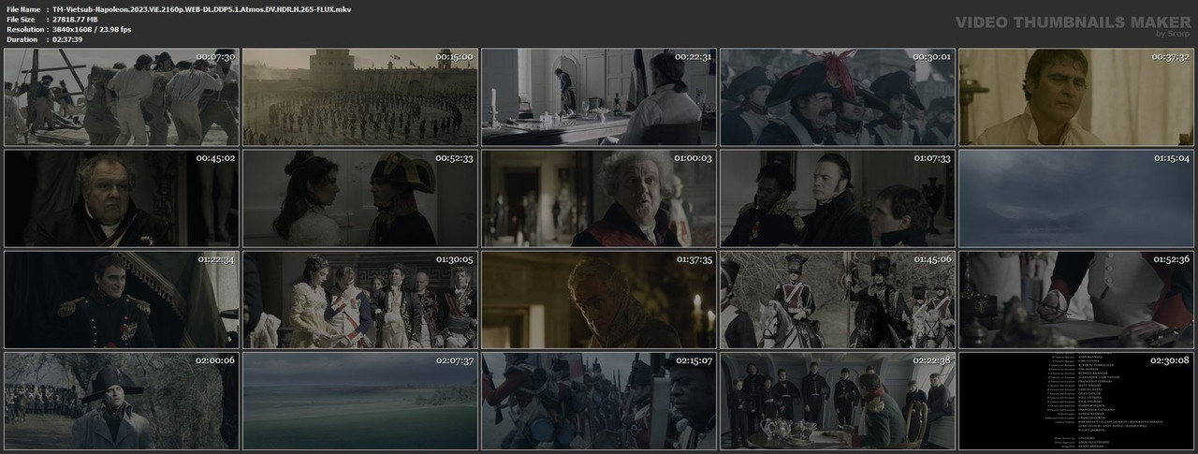The height and width of the screenshot is (454, 1198).
Task: Open the thumbnail stamped 02:00:06
Action: pyautogui.click(x=122, y=400)
